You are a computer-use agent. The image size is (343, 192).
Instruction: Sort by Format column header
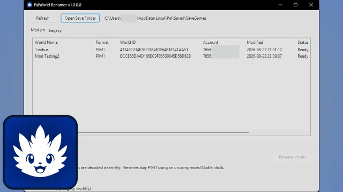coord(102,42)
